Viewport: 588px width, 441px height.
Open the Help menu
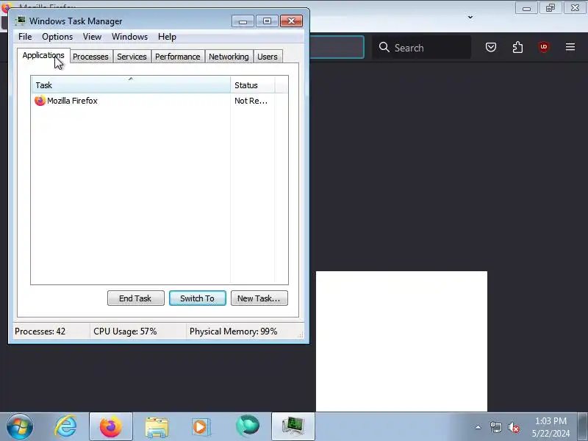click(x=167, y=37)
